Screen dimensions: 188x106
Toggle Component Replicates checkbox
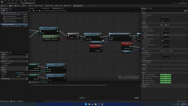point(161,63)
